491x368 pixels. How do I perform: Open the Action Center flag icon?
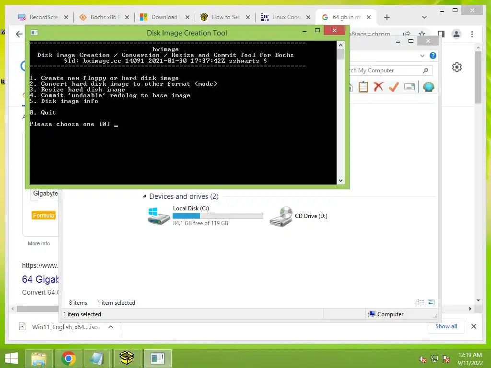tap(446, 359)
